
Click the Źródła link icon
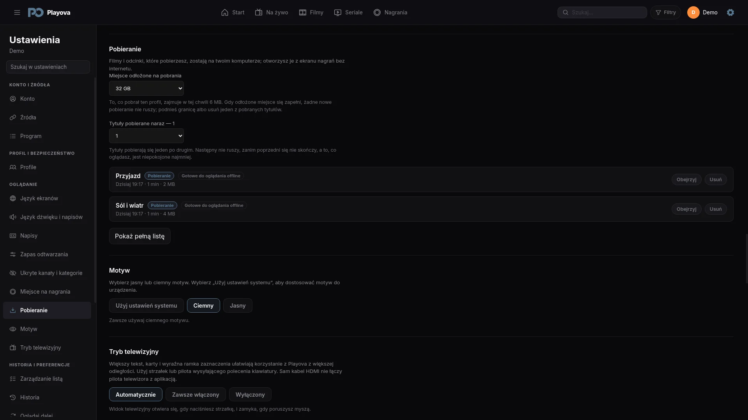(13, 117)
